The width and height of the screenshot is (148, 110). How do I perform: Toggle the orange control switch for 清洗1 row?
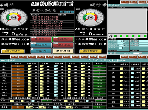[18, 66]
